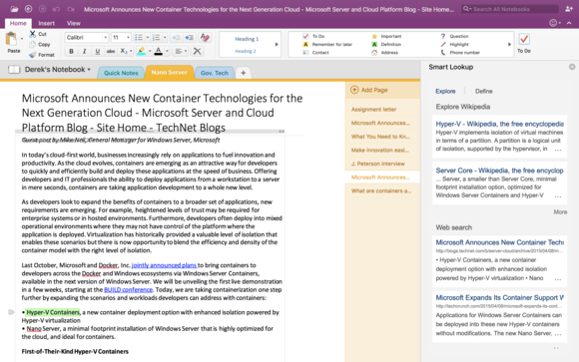Apply the text highlight color
The width and height of the screenshot is (579, 362).
tap(141, 51)
